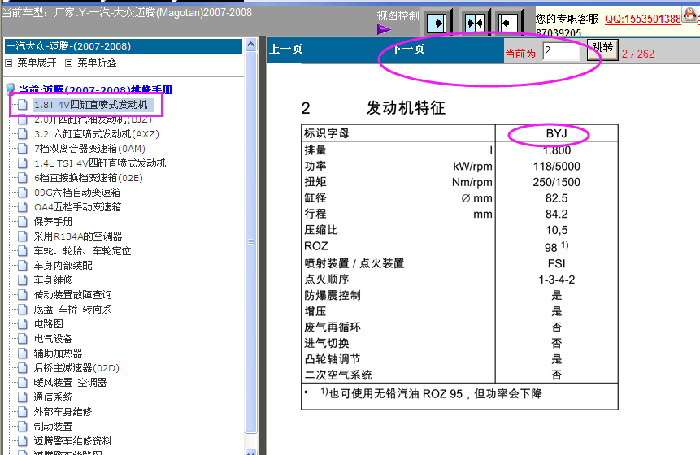The height and width of the screenshot is (455, 700).
Task: Click page icon beside 制动装置
Action: click(22, 427)
